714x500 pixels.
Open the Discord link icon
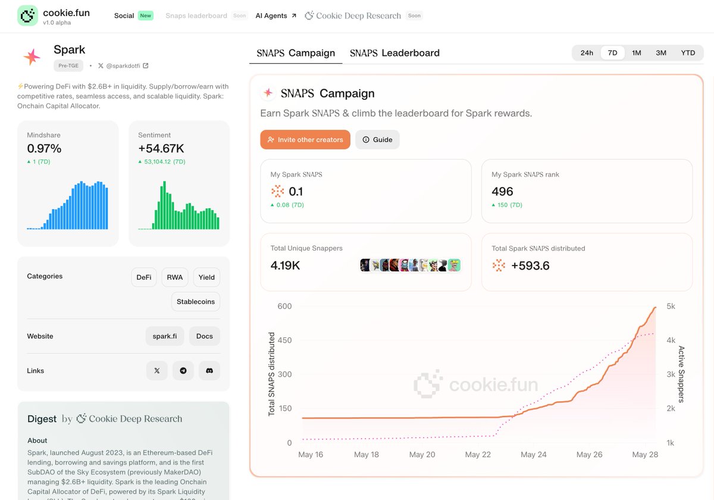pyautogui.click(x=209, y=370)
